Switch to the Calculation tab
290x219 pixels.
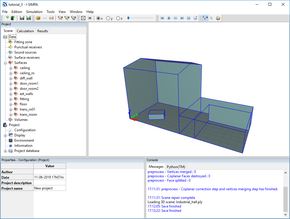25,31
